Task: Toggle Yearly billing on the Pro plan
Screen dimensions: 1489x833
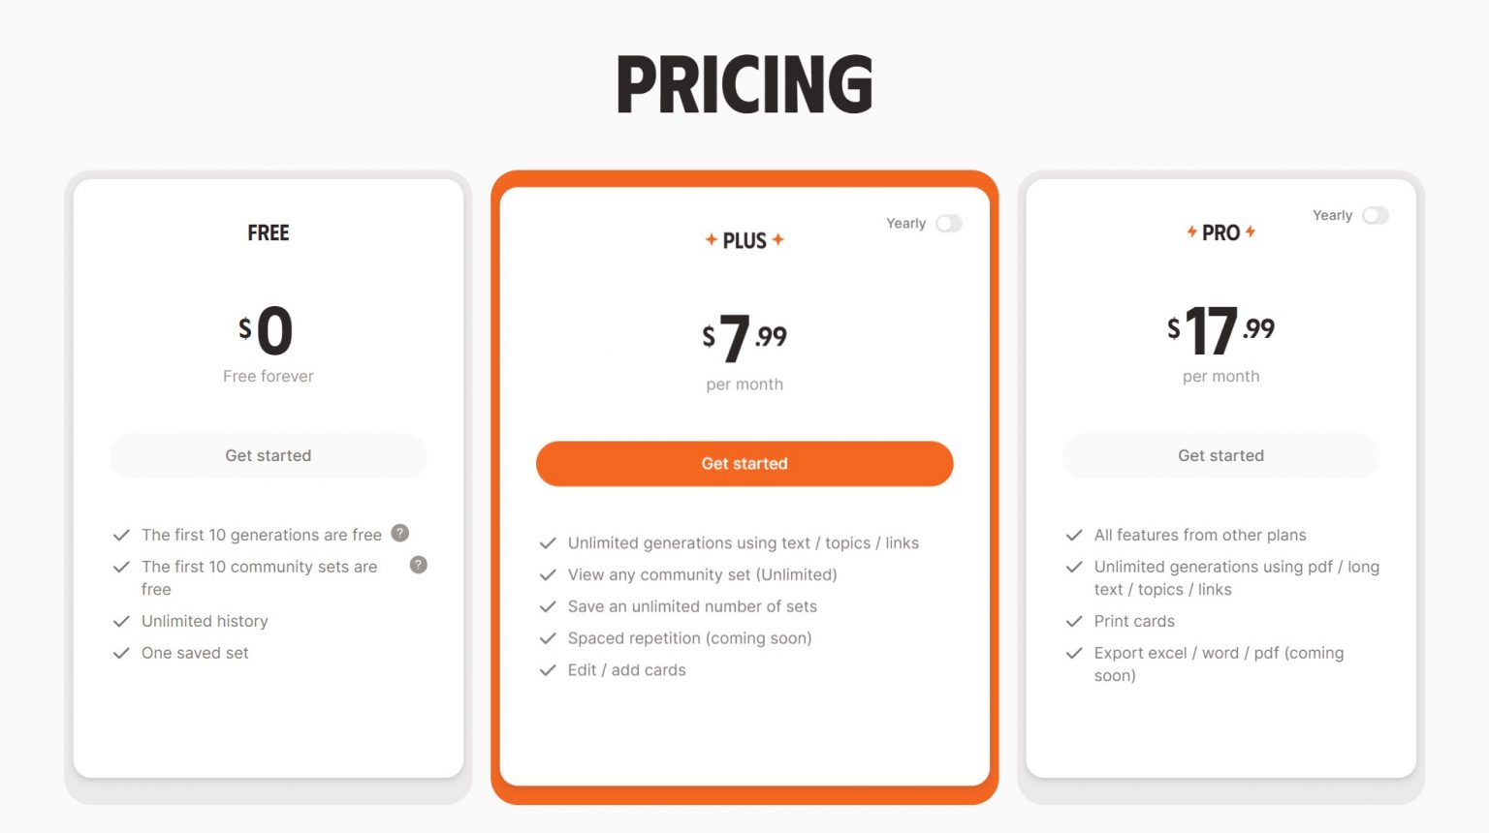Action: pyautogui.click(x=1375, y=216)
